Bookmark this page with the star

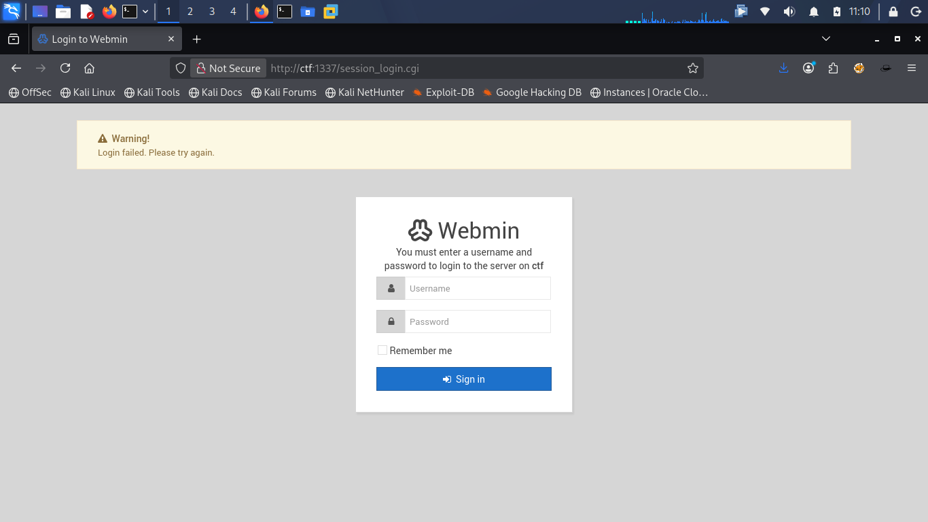pos(693,68)
